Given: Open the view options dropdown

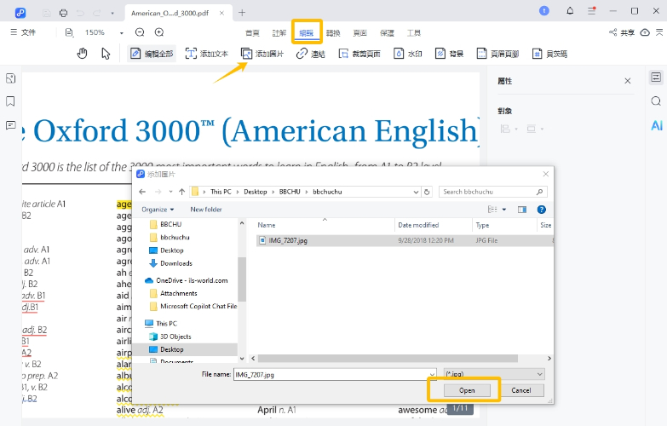Looking at the screenshot, I should (x=504, y=210).
